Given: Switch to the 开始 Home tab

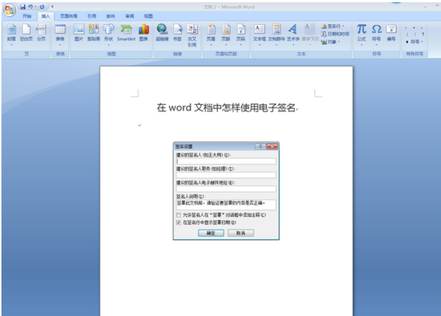Looking at the screenshot, I should [x=27, y=15].
